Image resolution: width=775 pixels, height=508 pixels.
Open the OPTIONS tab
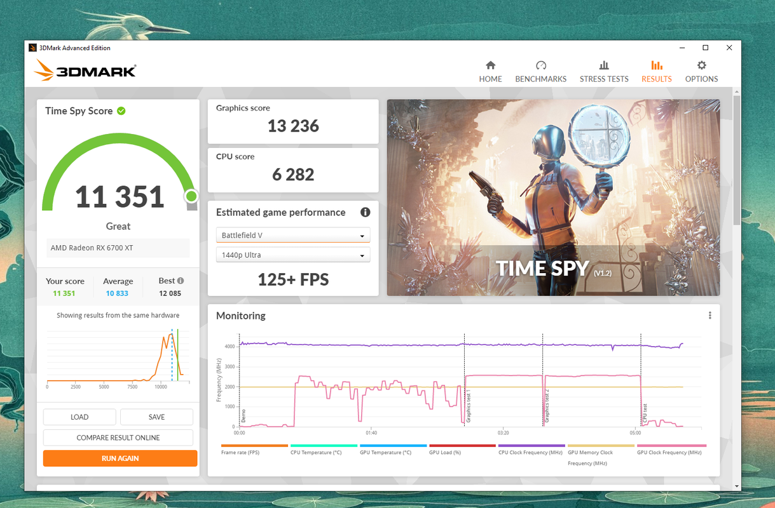coord(701,72)
